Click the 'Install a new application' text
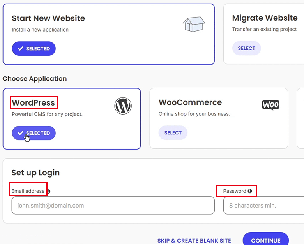Image resolution: width=304 pixels, height=245 pixels. [40, 30]
